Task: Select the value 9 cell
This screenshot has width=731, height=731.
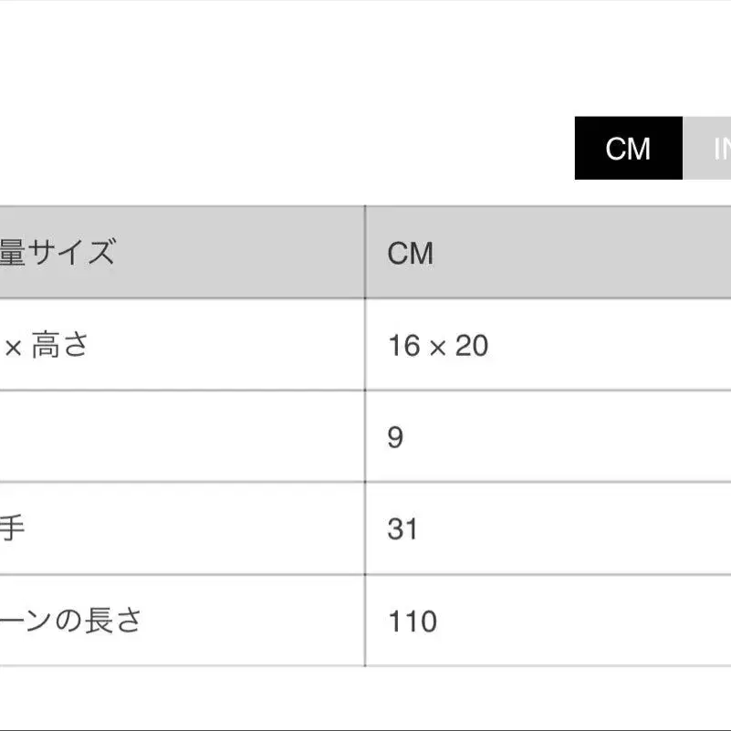Action: click(x=548, y=436)
